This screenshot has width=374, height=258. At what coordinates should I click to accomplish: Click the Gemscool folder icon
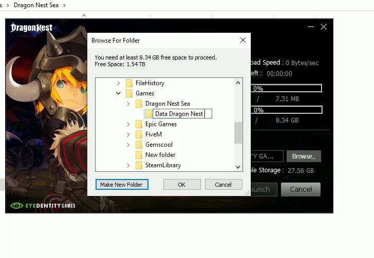tap(139, 145)
